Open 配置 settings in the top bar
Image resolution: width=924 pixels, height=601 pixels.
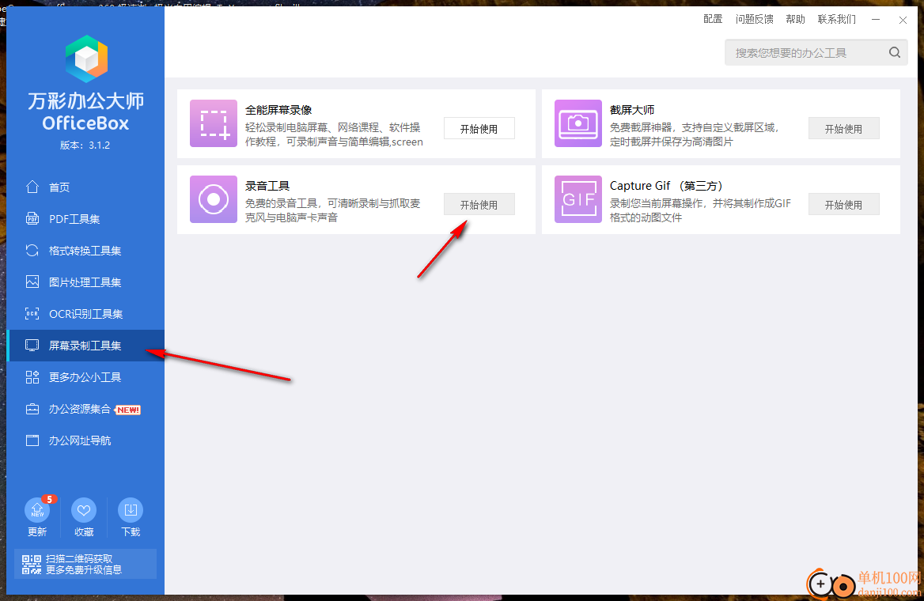[x=713, y=19]
